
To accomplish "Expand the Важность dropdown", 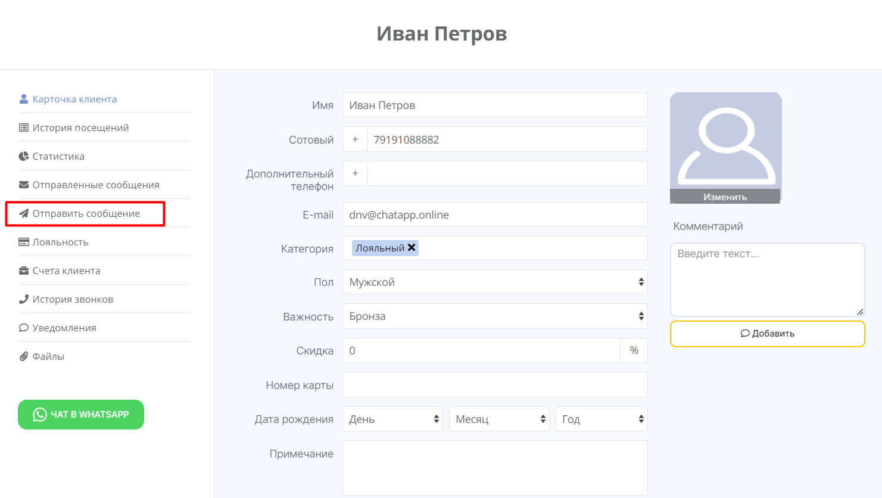I will pos(494,316).
